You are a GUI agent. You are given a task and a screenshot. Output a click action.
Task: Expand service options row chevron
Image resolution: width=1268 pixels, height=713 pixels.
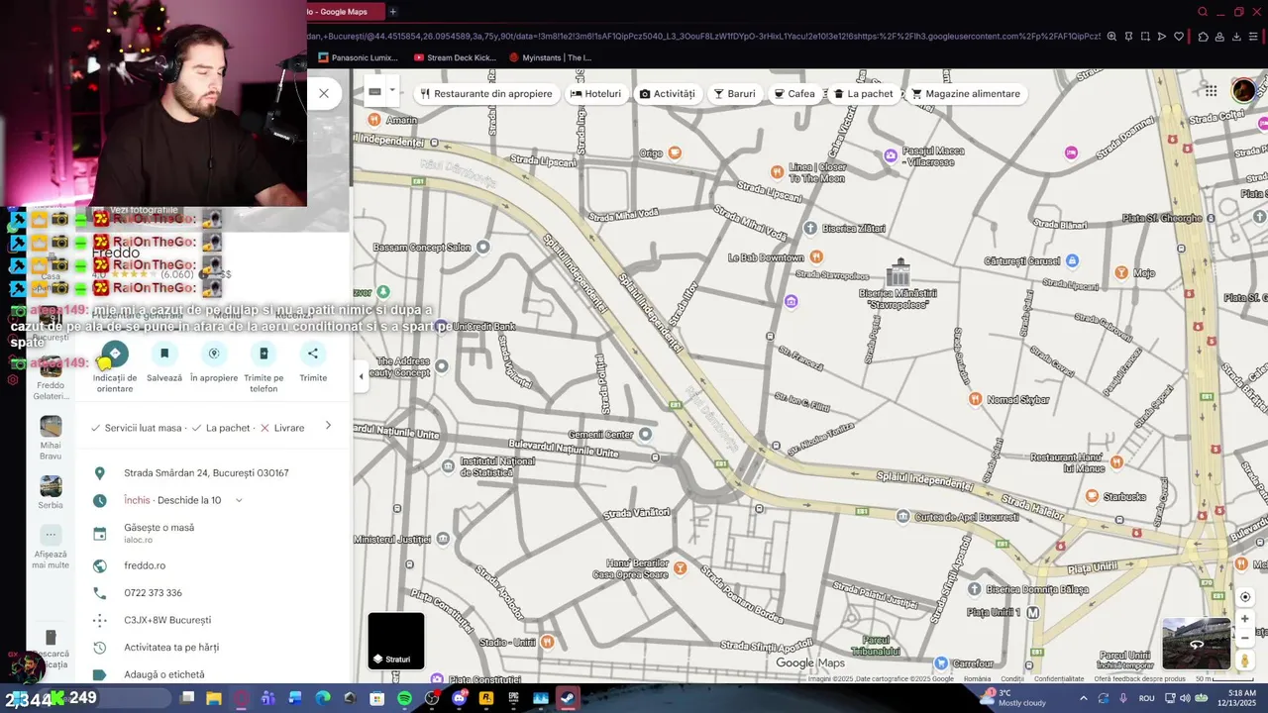point(328,427)
